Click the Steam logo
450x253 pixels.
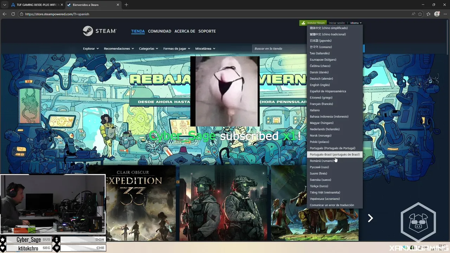pyautogui.click(x=99, y=31)
